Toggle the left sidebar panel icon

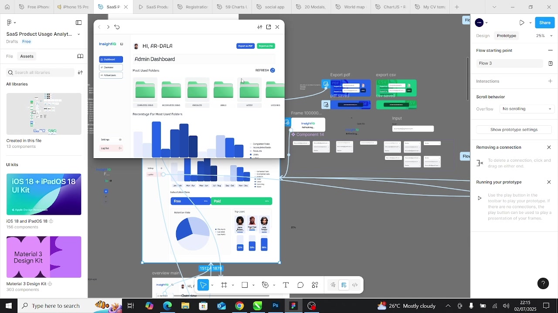coord(79,23)
